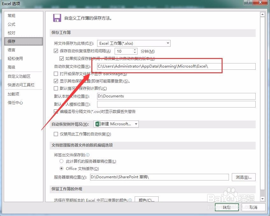Image resolution: width=270 pixels, height=216 pixels.
Task: Open the 高级 options category
Action: [x=24, y=67]
